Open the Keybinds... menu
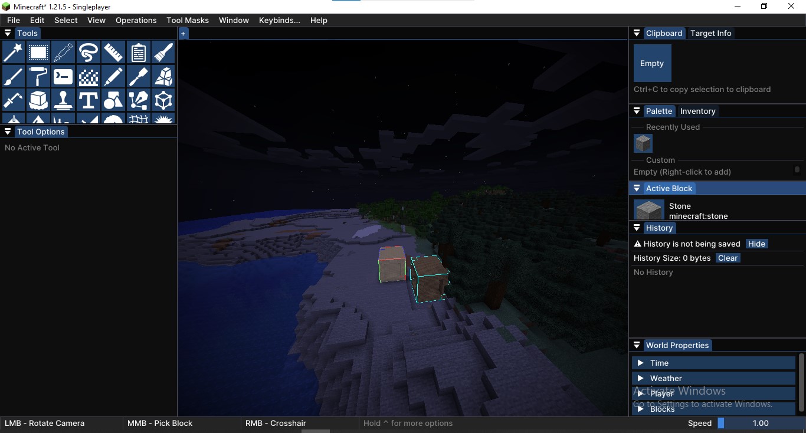 [280, 20]
